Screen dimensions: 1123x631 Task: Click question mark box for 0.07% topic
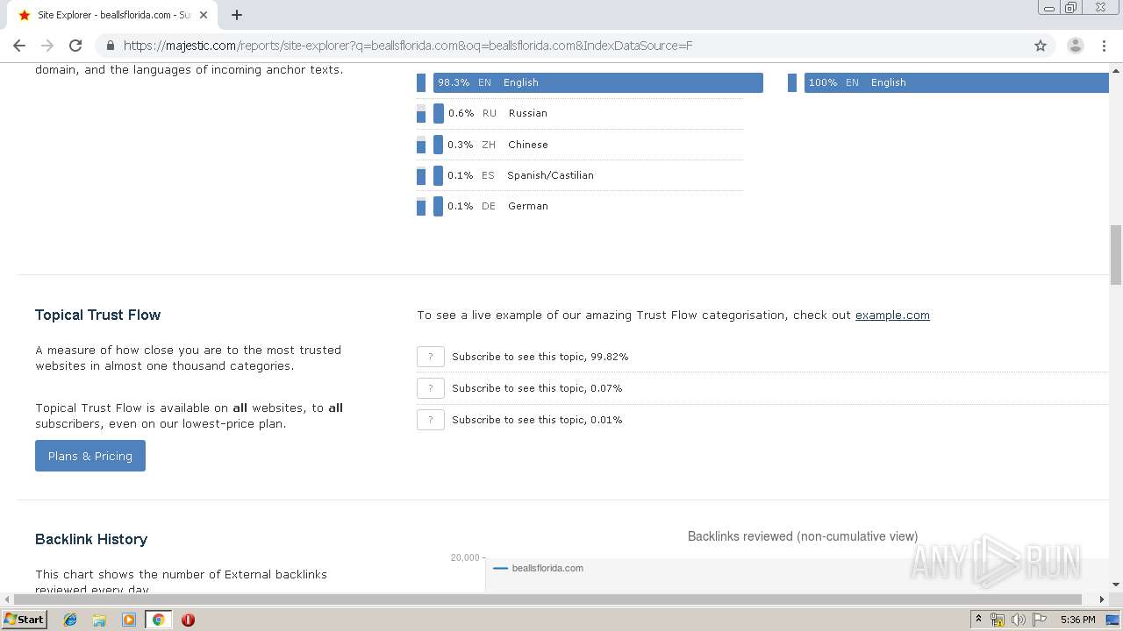pyautogui.click(x=431, y=388)
